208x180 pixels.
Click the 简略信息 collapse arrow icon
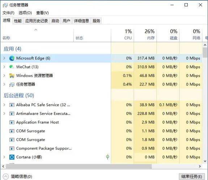point(6,176)
